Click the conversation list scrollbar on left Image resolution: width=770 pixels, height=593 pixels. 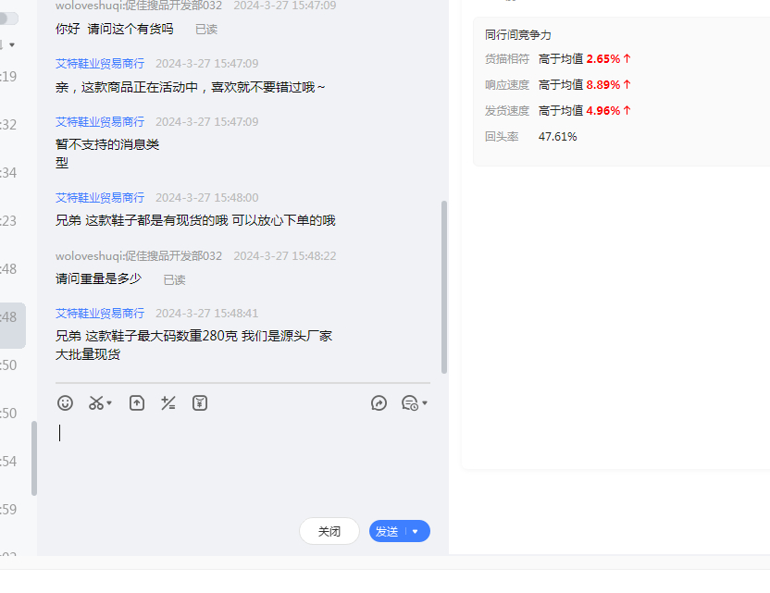click(34, 458)
